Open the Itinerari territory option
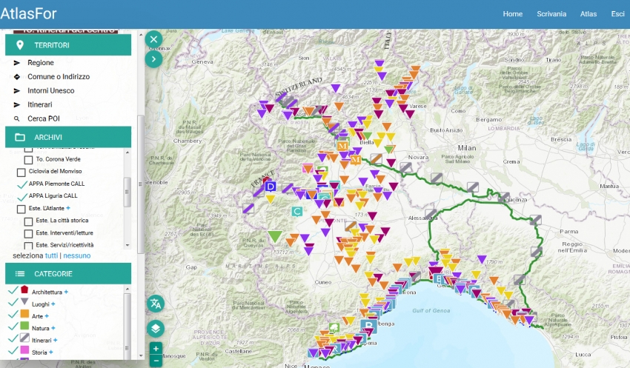The width and height of the screenshot is (630, 368). point(40,104)
